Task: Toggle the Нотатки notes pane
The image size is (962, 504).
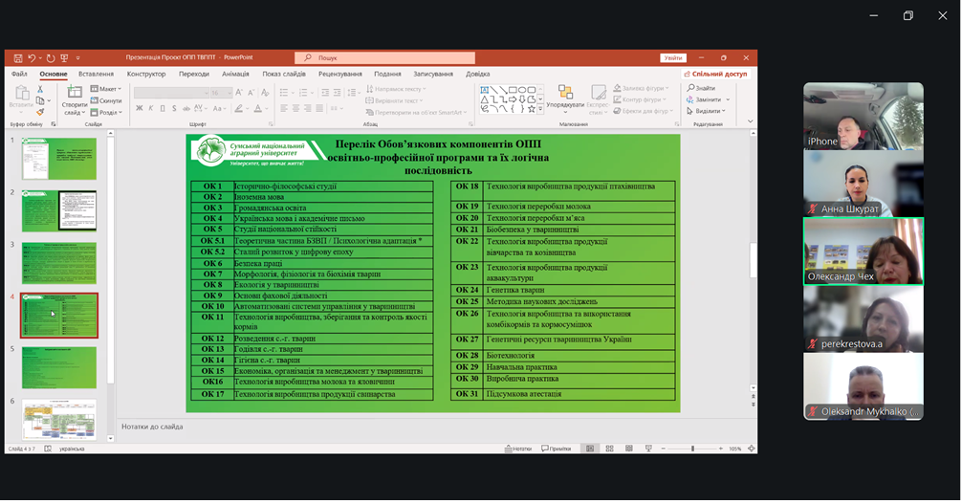Action: 518,449
